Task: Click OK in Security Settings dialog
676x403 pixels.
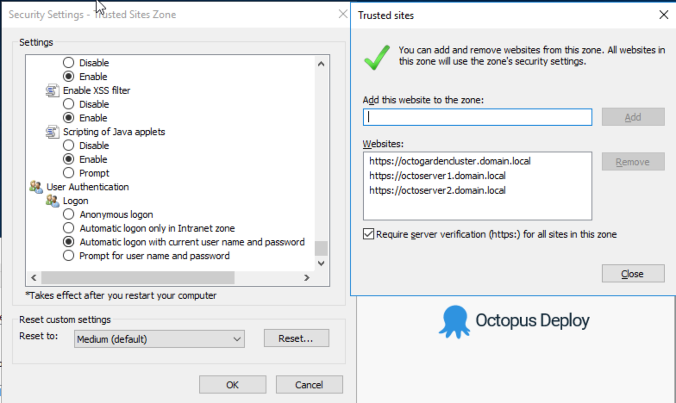Action: pyautogui.click(x=232, y=384)
